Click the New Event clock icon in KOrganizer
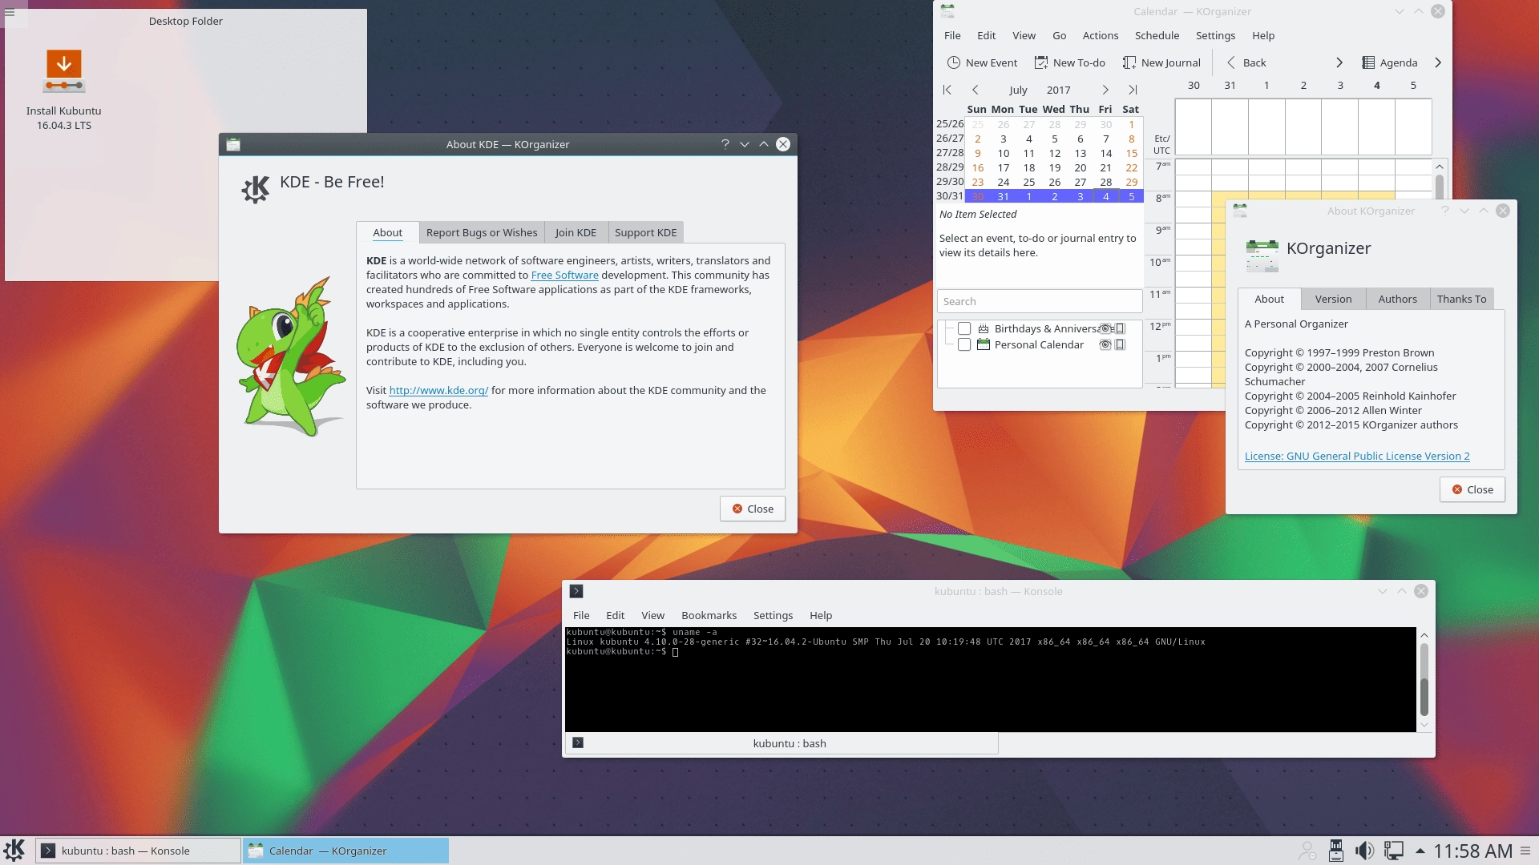Viewport: 1539px width, 865px height. point(953,62)
